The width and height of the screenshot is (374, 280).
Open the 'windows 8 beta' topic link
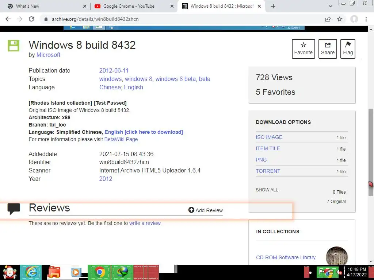176,79
